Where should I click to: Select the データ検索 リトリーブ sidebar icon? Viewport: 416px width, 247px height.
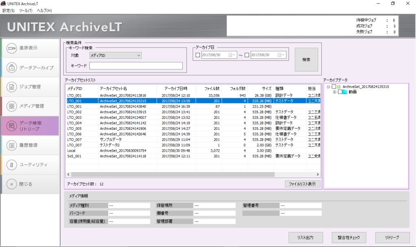pyautogui.click(x=12, y=126)
